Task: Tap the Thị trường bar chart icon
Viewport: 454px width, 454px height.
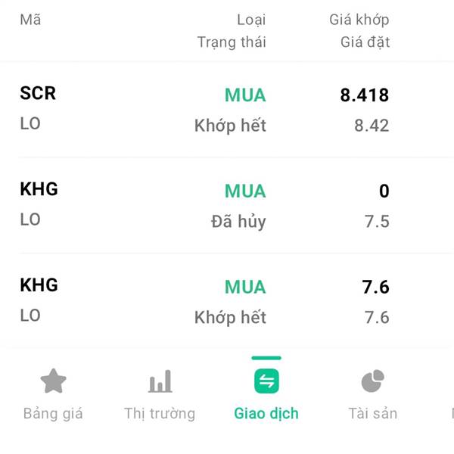Action: 160,381
